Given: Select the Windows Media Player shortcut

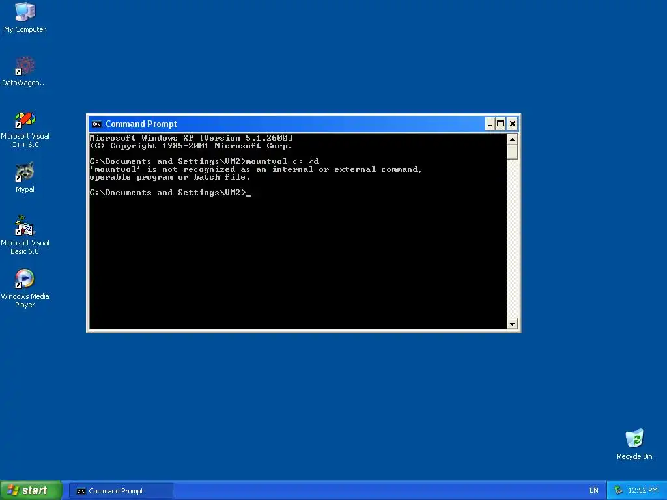Looking at the screenshot, I should 25,288.
